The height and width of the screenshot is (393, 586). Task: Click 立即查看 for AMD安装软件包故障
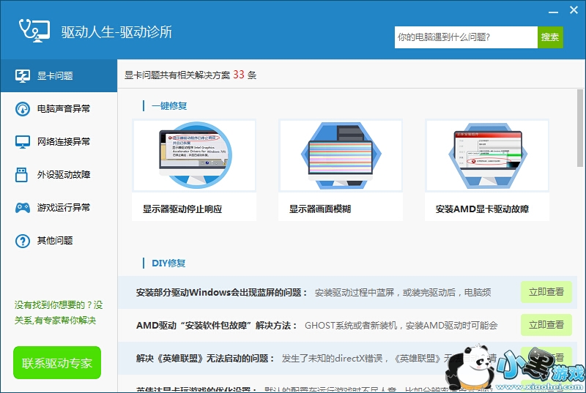546,325
